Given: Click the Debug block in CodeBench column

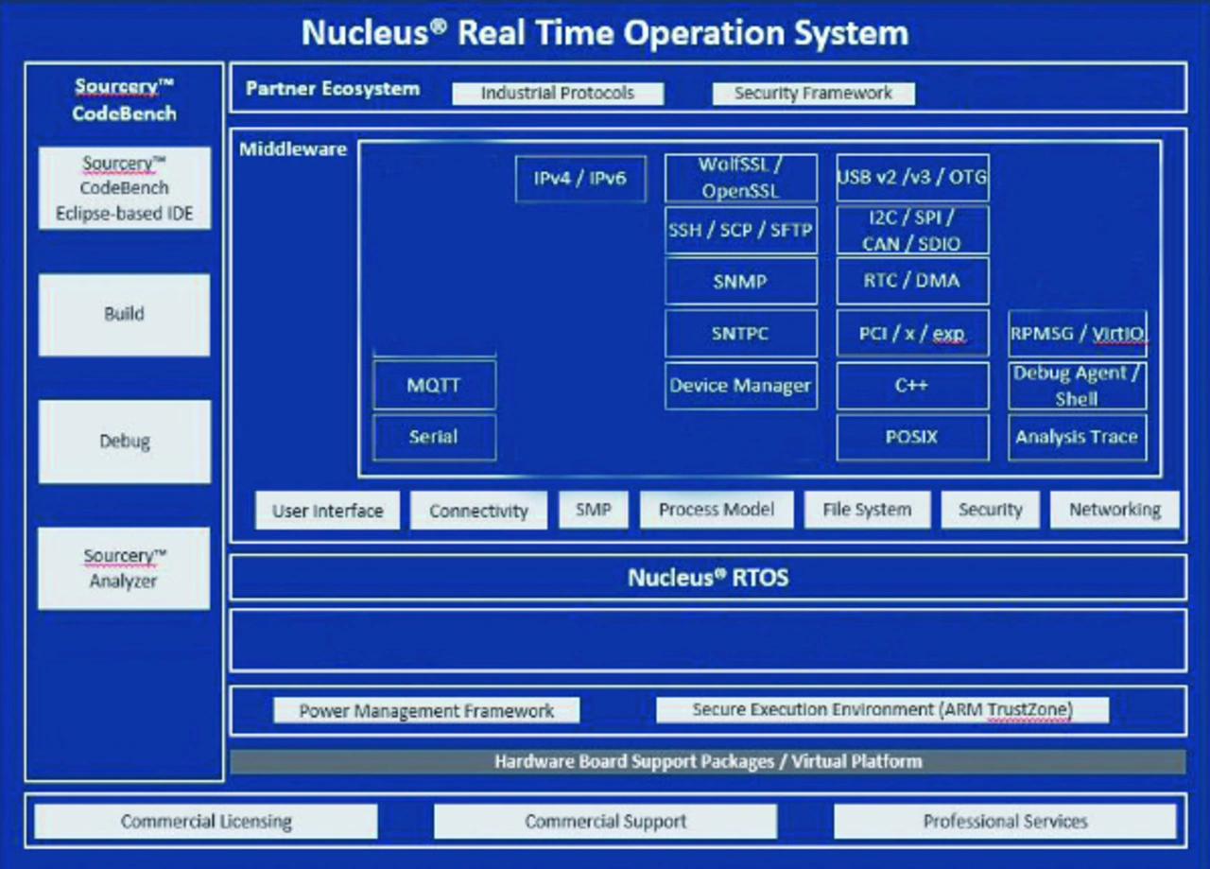Looking at the screenshot, I should tap(124, 442).
